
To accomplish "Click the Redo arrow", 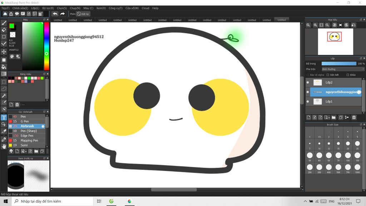I will pos(62,14).
